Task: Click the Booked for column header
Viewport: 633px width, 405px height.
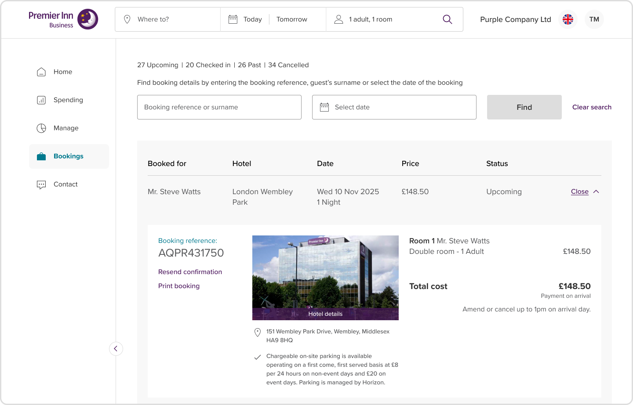Action: click(167, 163)
